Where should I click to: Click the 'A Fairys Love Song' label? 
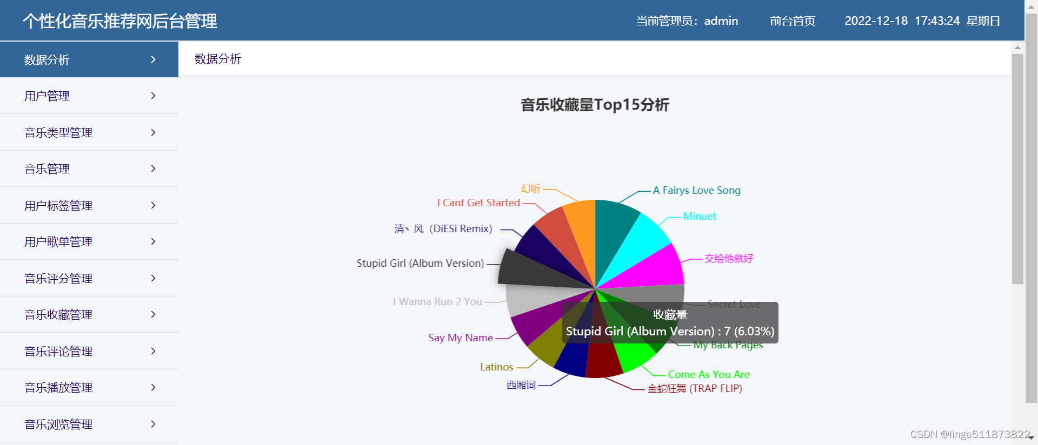[696, 190]
